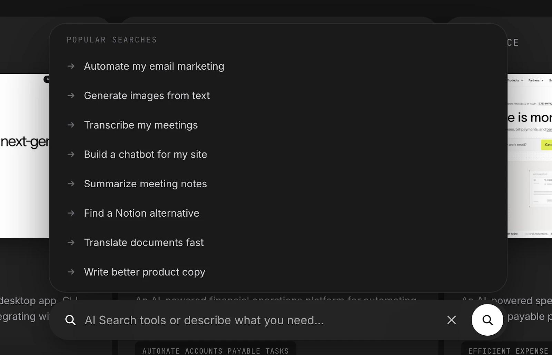Pick "Write better product copy" suggestion
The height and width of the screenshot is (355, 552).
145,272
